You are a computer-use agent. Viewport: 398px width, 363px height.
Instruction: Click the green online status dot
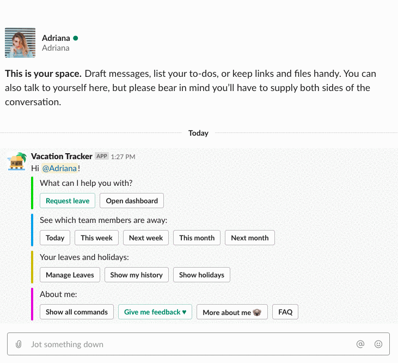pyautogui.click(x=75, y=38)
